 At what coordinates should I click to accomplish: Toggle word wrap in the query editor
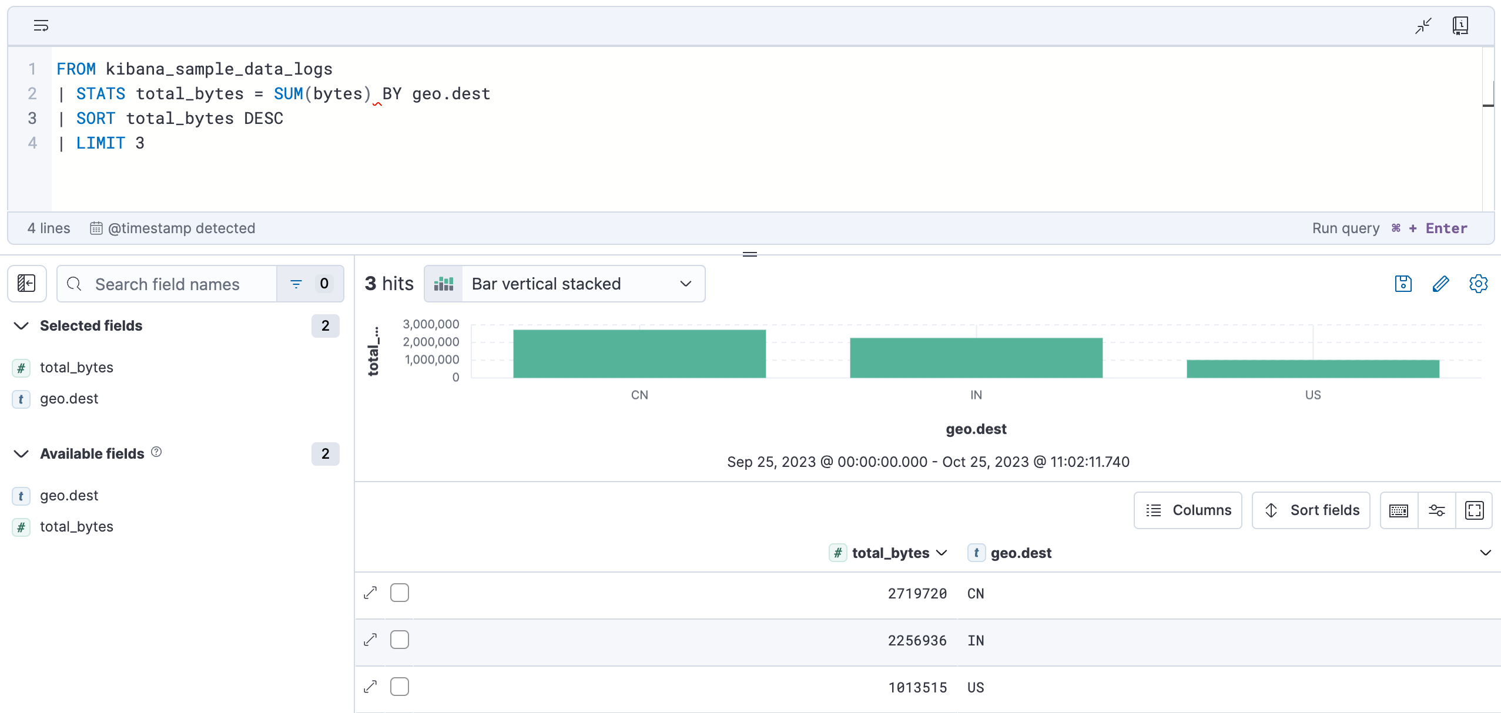click(x=41, y=25)
